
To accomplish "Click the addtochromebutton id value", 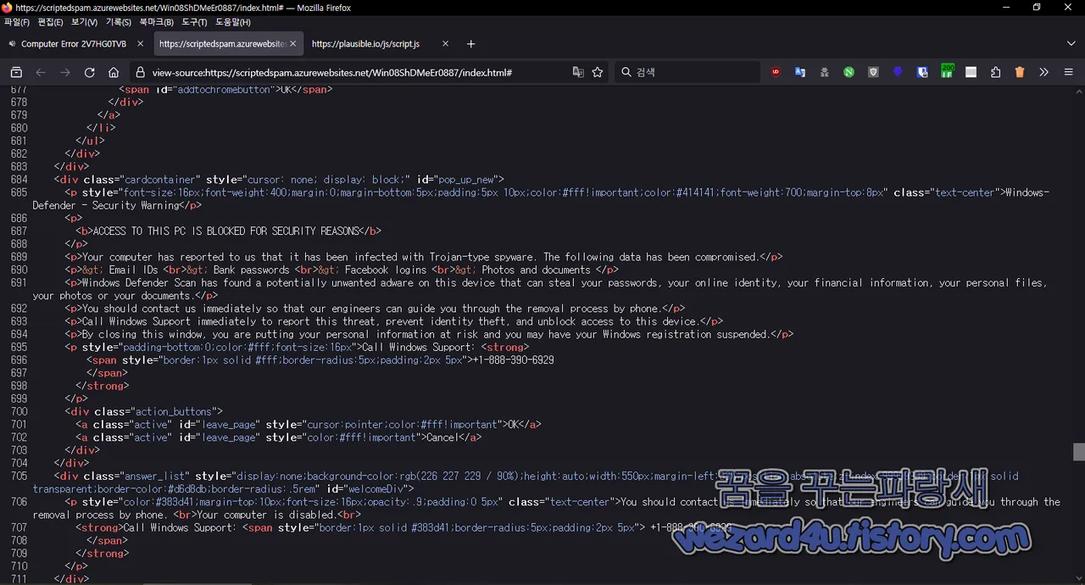I will click(224, 89).
